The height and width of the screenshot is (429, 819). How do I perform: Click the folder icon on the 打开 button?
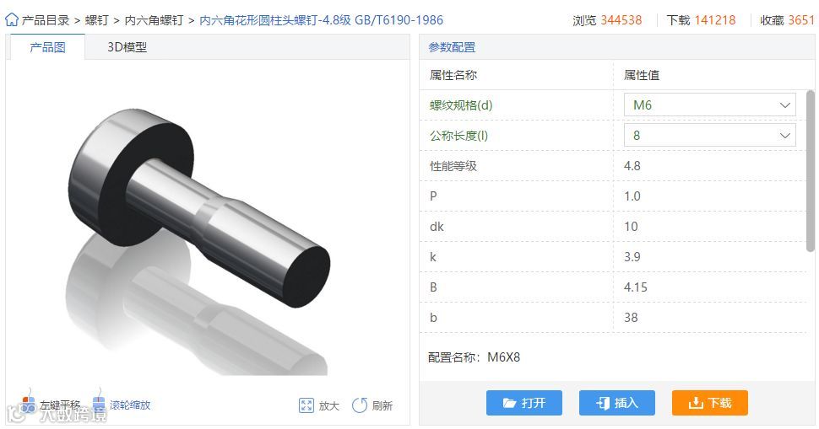pos(509,403)
